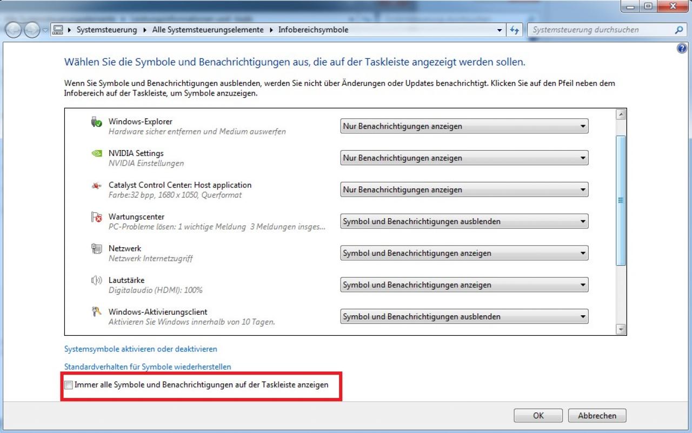
Task: Expand the address bar history dropdown arrow
Action: click(x=500, y=30)
